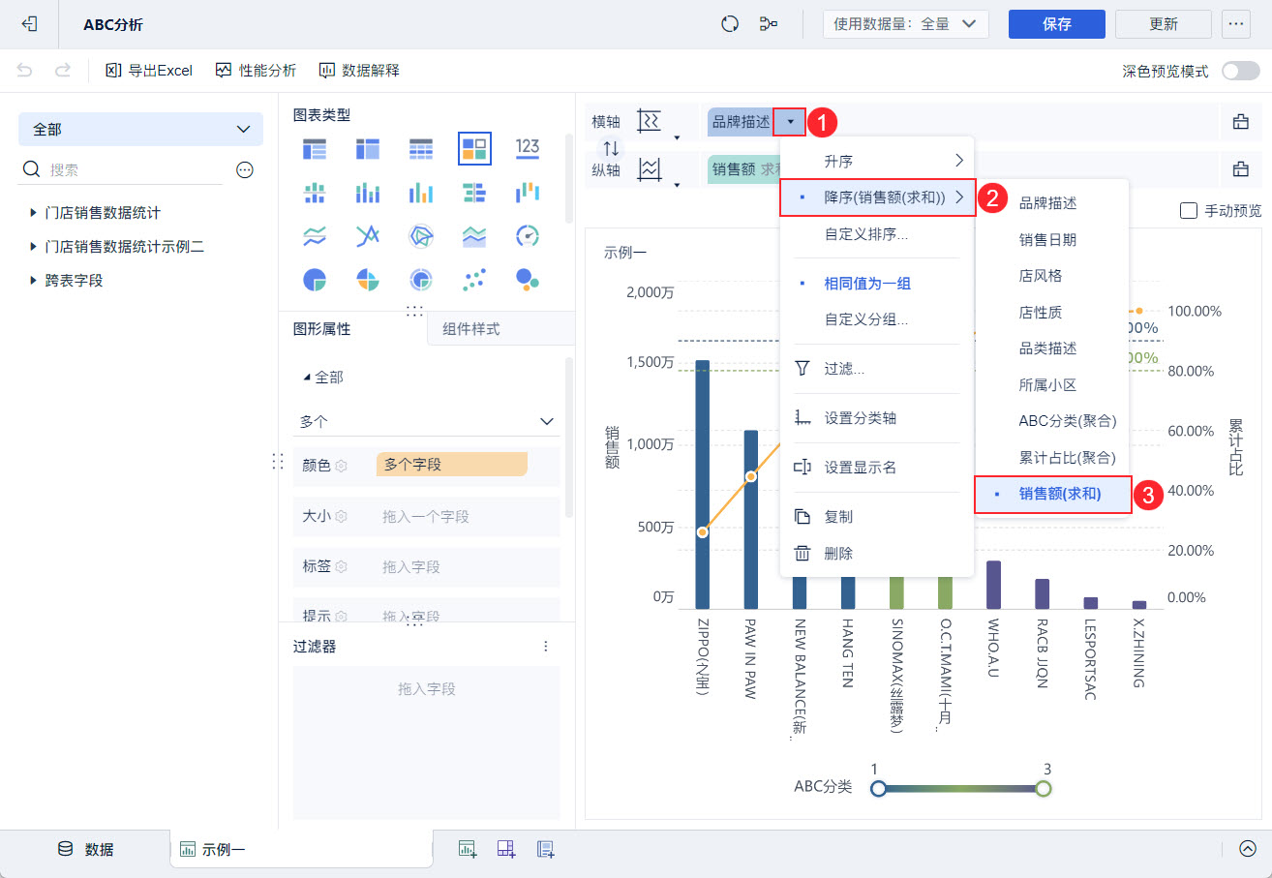Choose 复制 in the context menu
The width and height of the screenshot is (1272, 878).
point(877,517)
